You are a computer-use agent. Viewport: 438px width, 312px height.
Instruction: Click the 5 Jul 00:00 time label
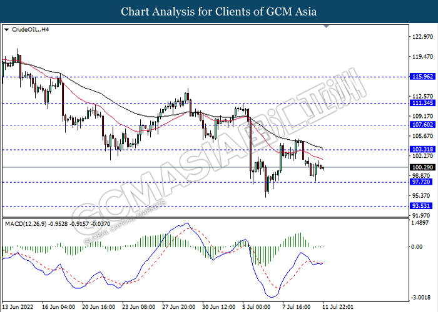pos(257,307)
